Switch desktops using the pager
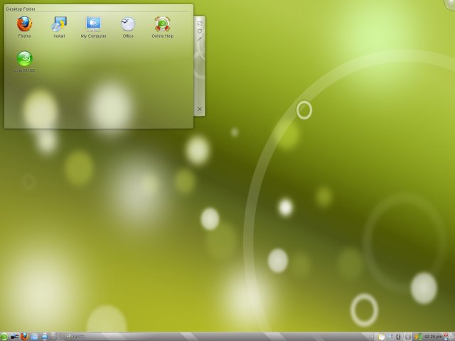The width and height of the screenshot is (455, 341). click(x=55, y=336)
